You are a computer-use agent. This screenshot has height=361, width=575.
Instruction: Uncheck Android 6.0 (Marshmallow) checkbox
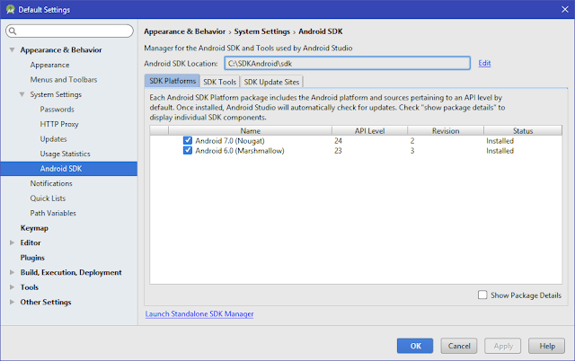[188, 151]
